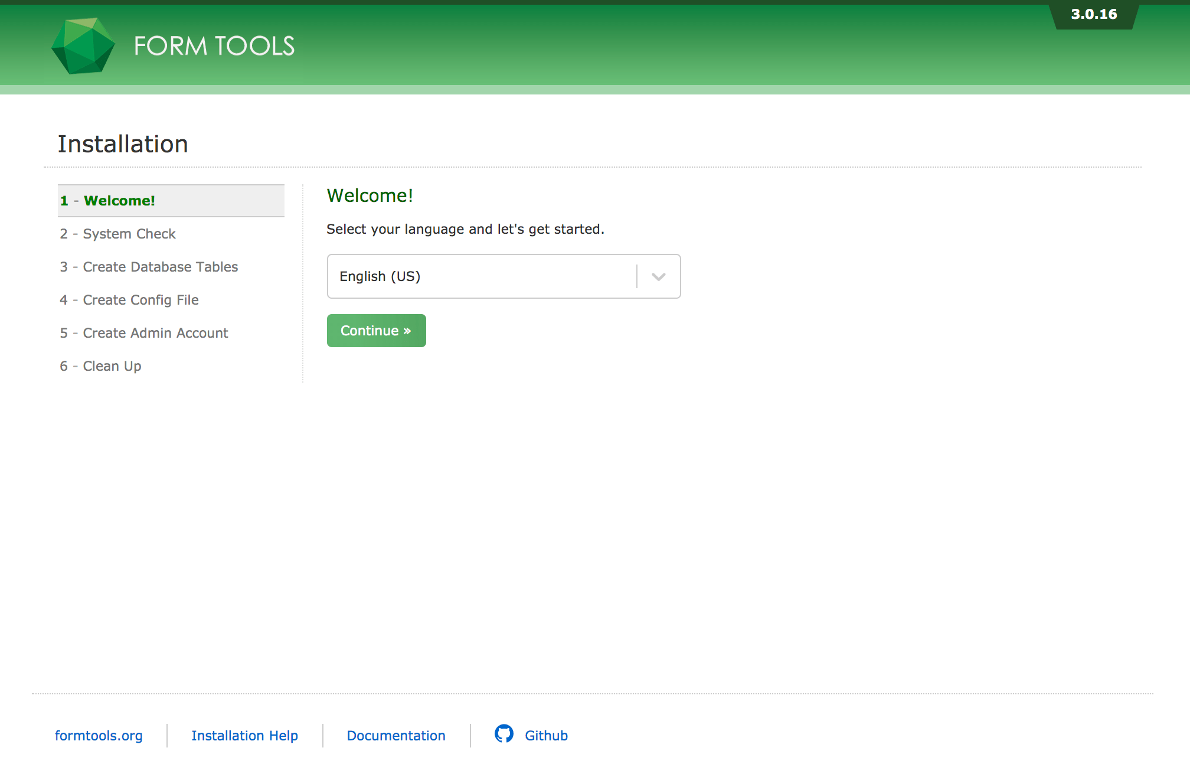Open the formtools.org footer link

click(99, 736)
